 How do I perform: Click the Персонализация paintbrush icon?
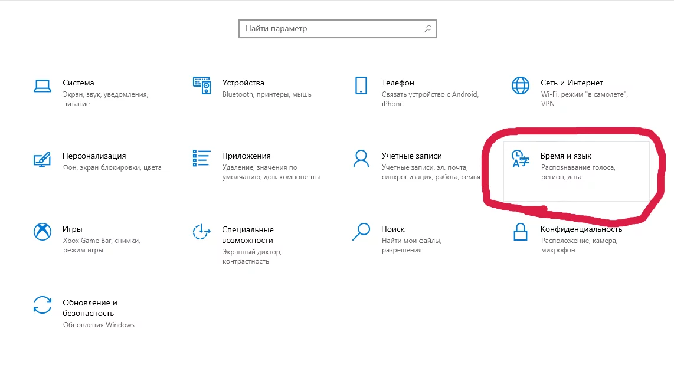pyautogui.click(x=42, y=160)
